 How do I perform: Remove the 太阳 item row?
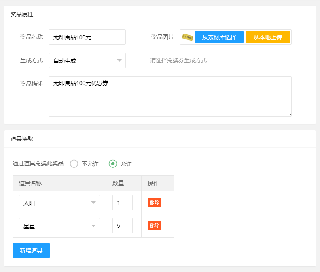click(155, 203)
